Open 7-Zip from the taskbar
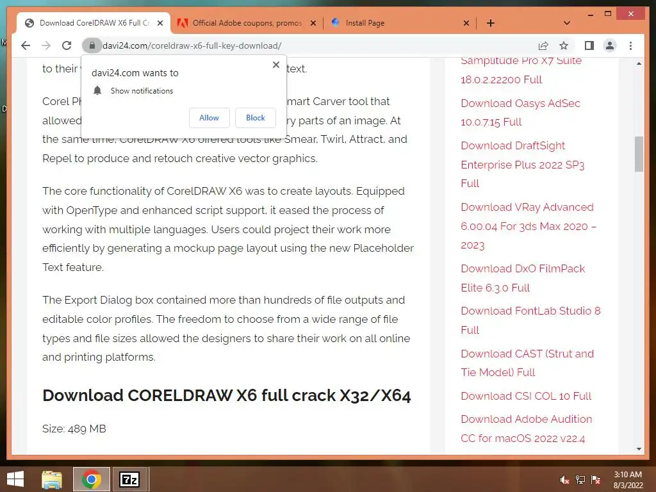This screenshot has width=656, height=492. 129,479
